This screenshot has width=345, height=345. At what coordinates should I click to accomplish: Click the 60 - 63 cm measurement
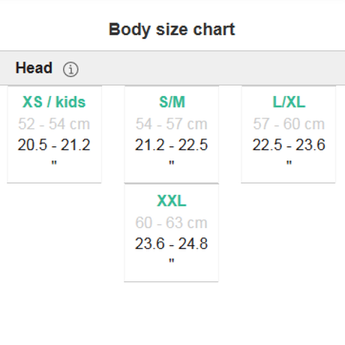pos(172,223)
